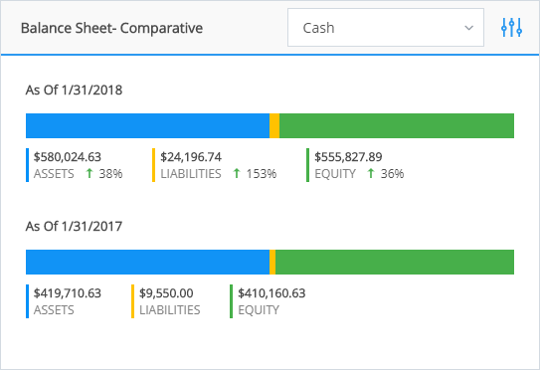This screenshot has height=370, width=540.
Task: Click the LIABILITIES label under $9,550.00
Action: [170, 310]
